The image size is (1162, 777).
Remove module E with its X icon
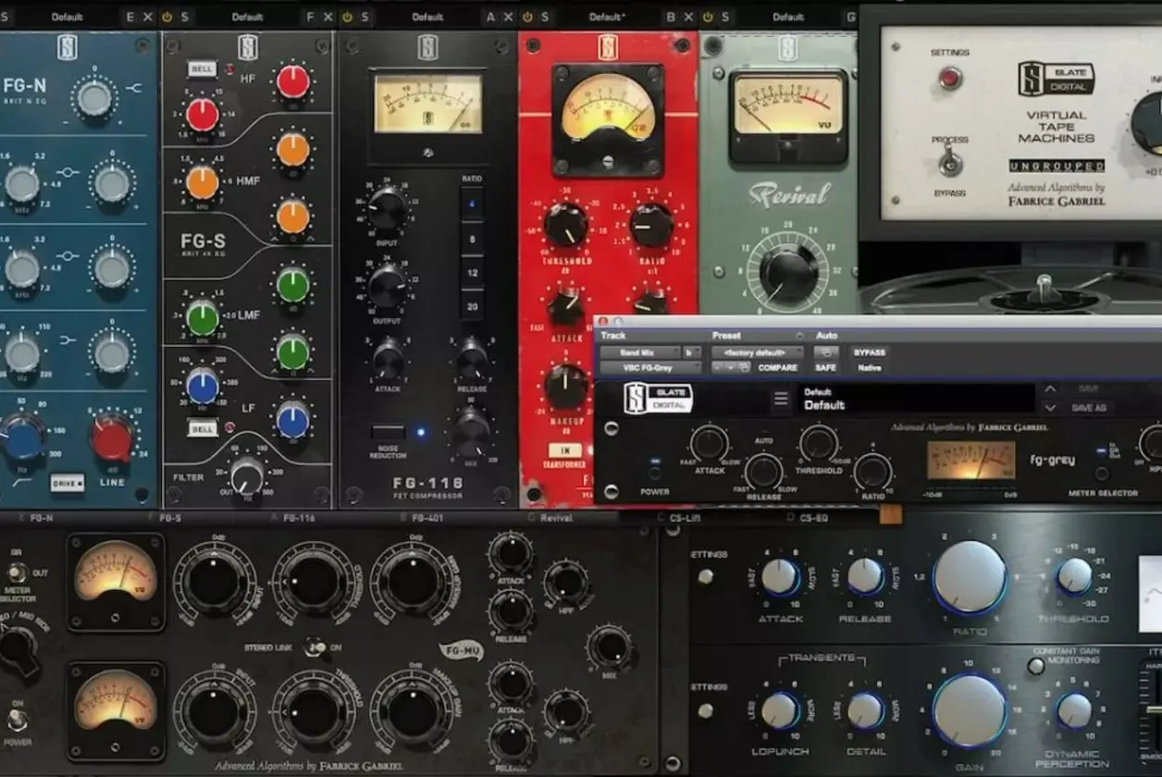click(x=147, y=17)
